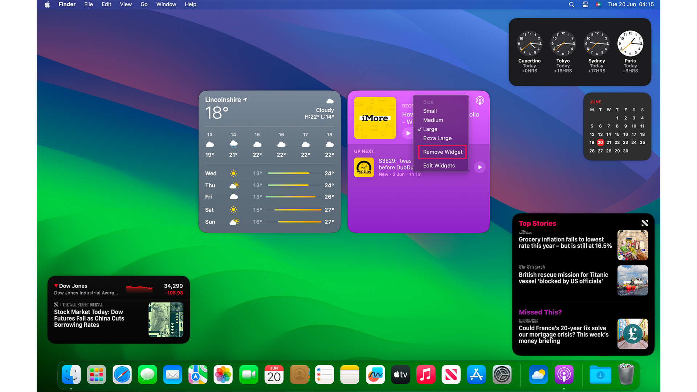
Task: Open the Go menu
Action: pos(144,4)
